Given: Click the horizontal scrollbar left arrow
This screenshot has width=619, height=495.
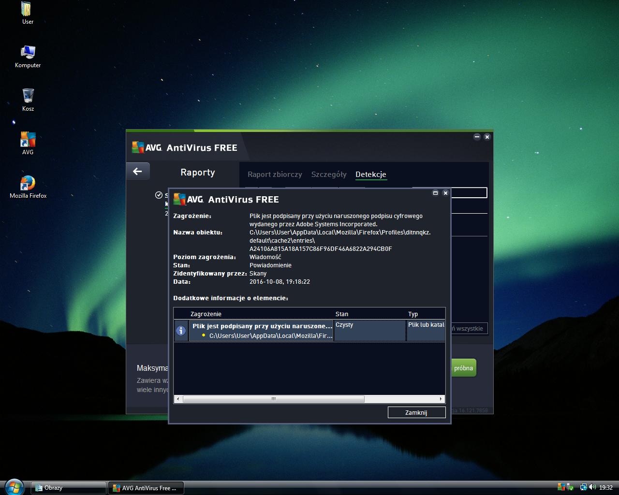Looking at the screenshot, I should pos(178,399).
